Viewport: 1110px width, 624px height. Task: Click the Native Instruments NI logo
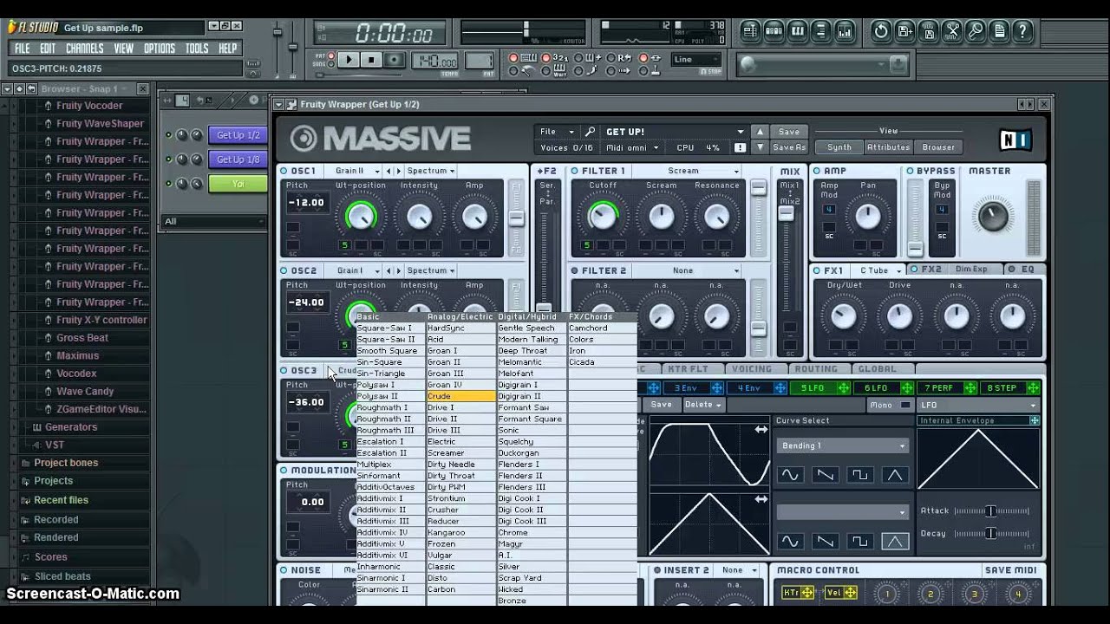tap(1015, 140)
